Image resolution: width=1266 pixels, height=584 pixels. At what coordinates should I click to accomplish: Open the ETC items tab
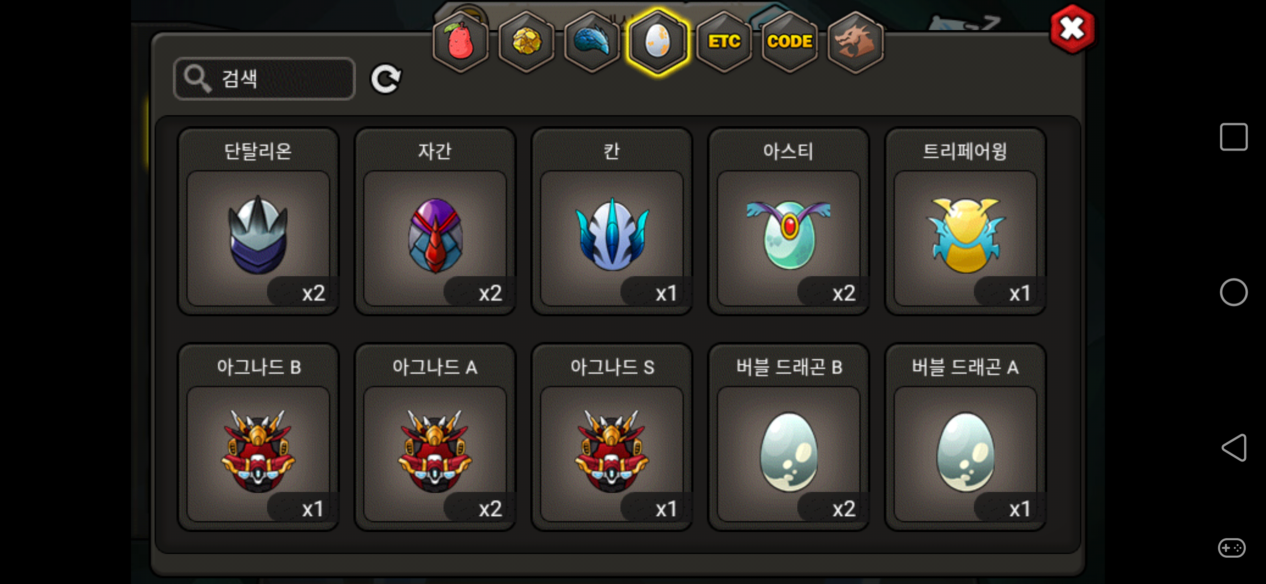tap(724, 42)
